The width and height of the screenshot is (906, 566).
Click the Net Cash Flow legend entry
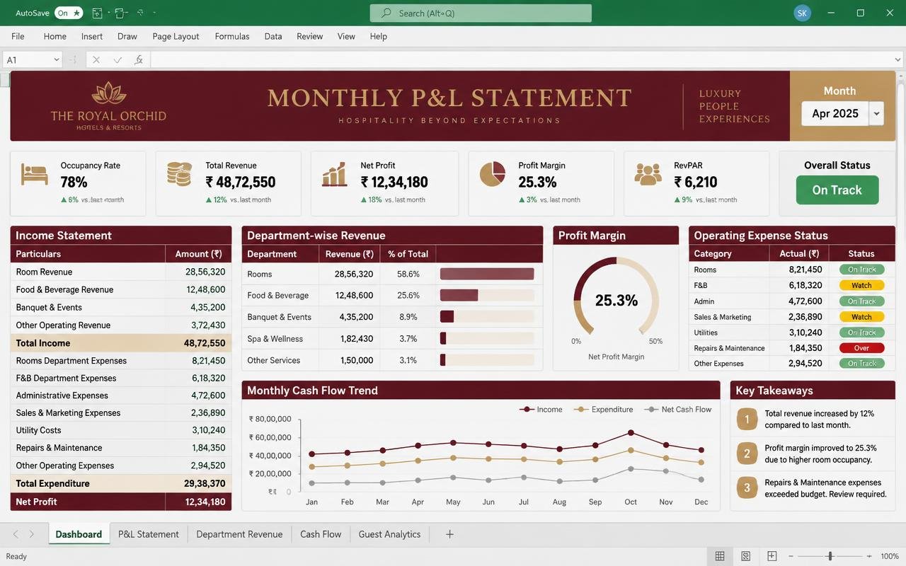[677, 410]
